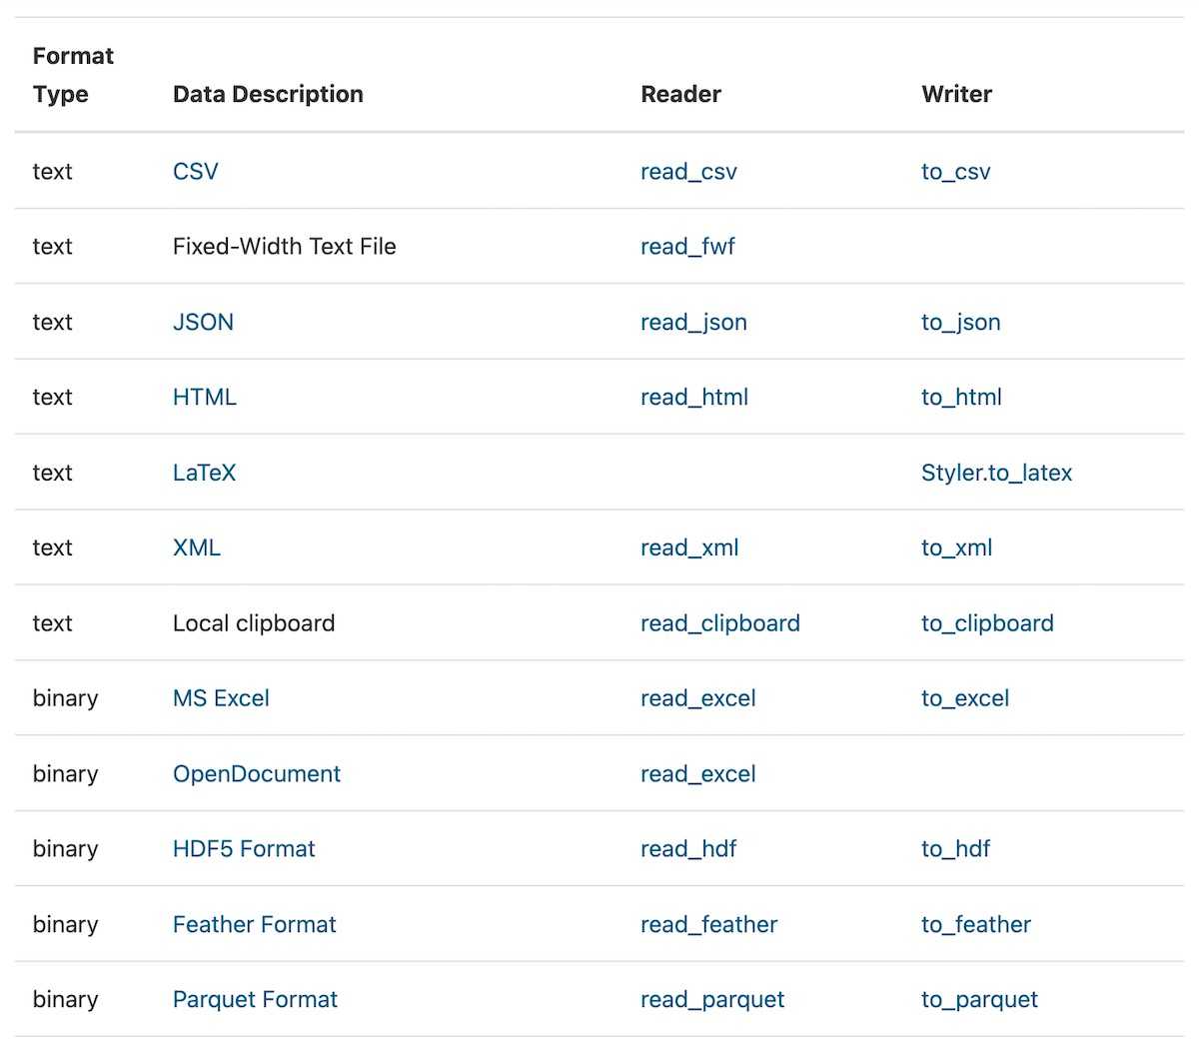Click the read_fwf link for fixed-width files

tap(687, 246)
